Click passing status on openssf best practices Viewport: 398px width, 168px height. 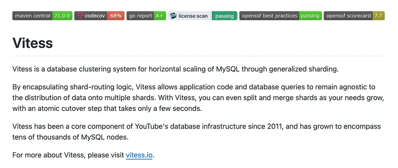click(x=310, y=16)
